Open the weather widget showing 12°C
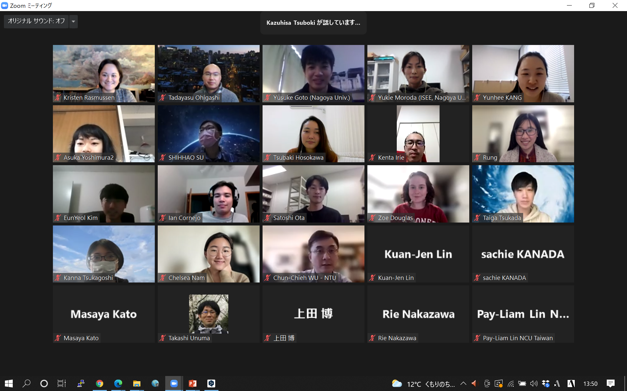Image resolution: width=627 pixels, height=391 pixels. 423,384
